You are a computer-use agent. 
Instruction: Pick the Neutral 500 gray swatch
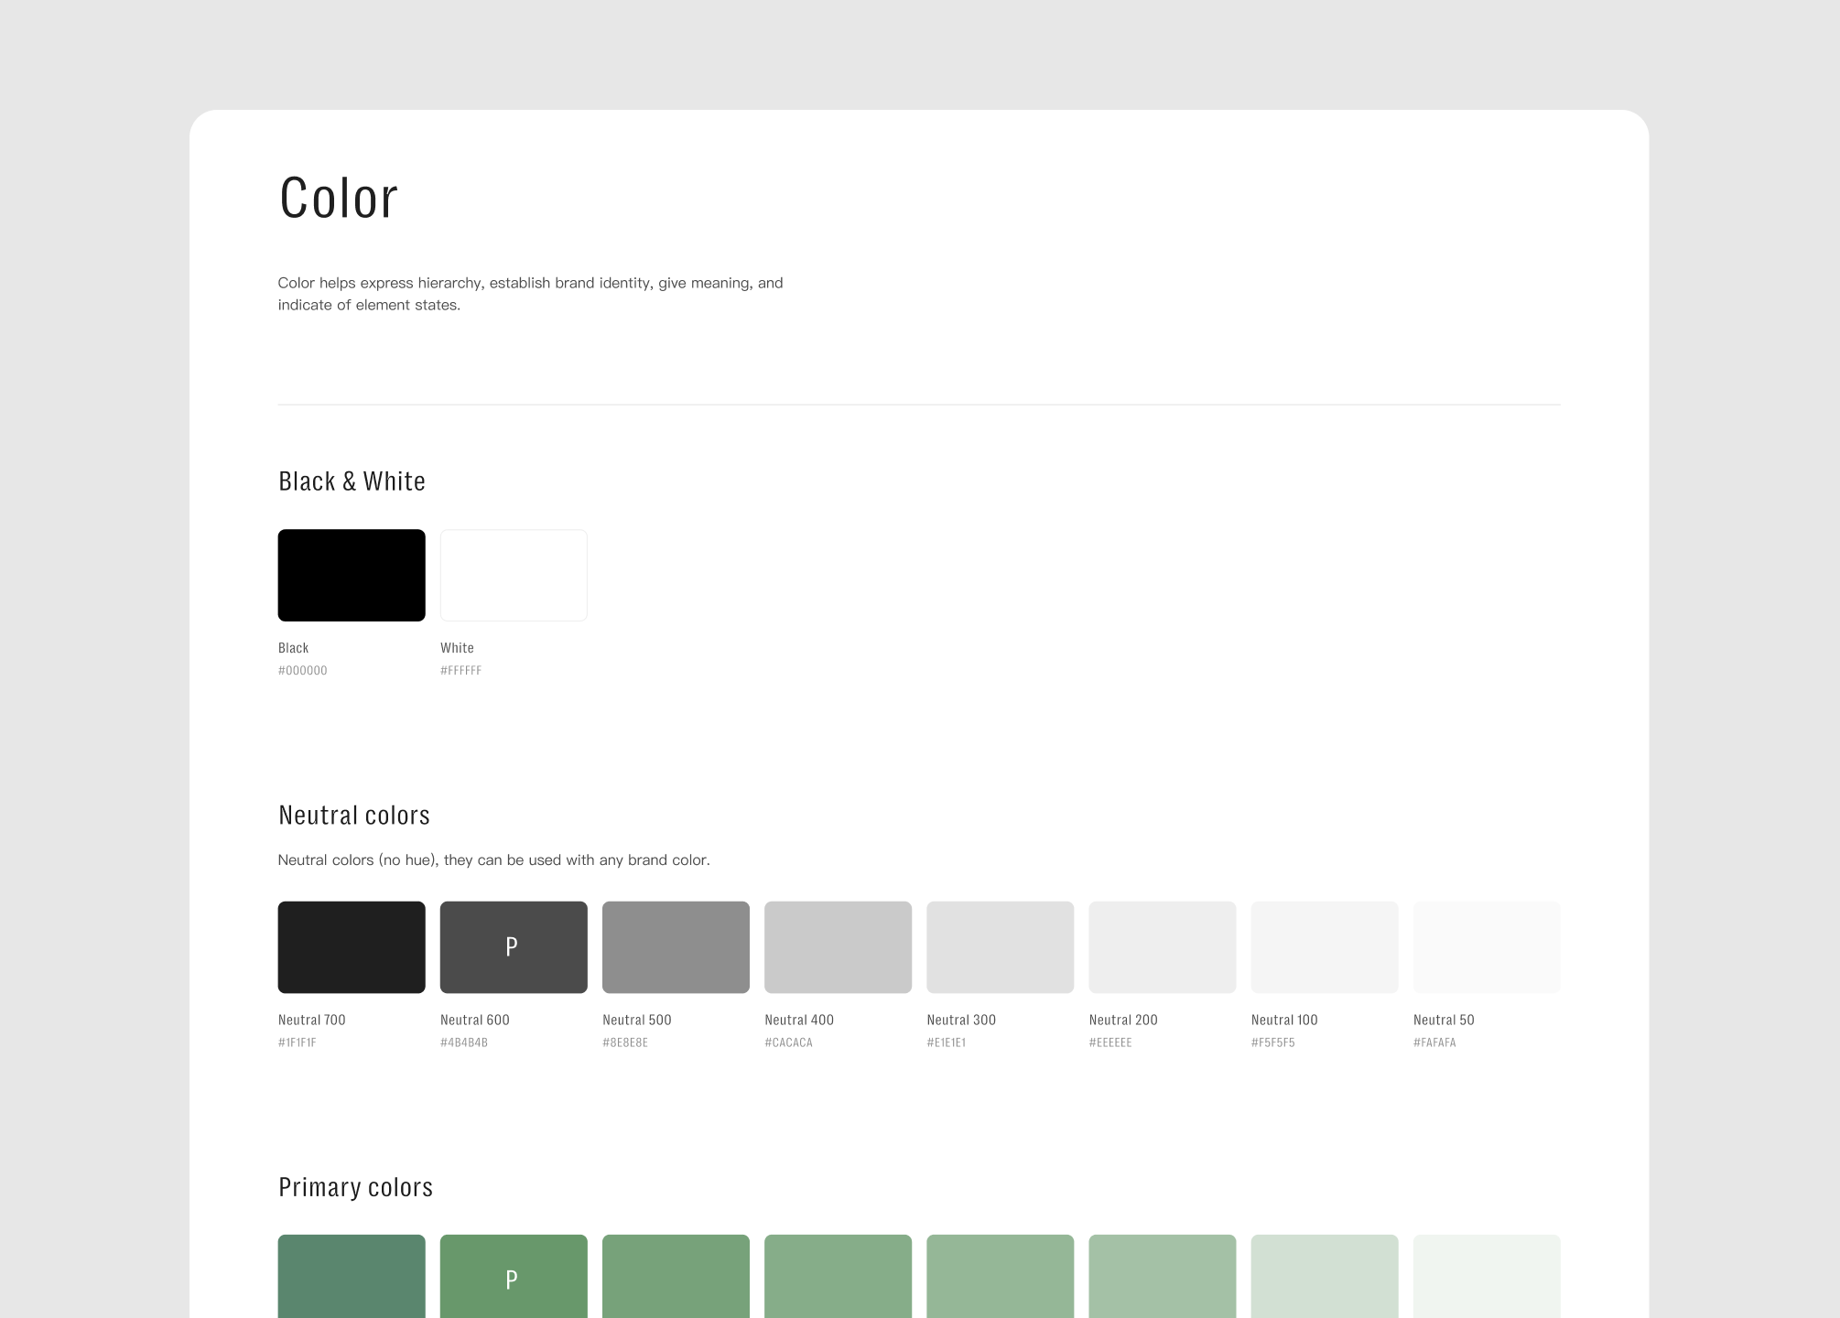pos(676,946)
